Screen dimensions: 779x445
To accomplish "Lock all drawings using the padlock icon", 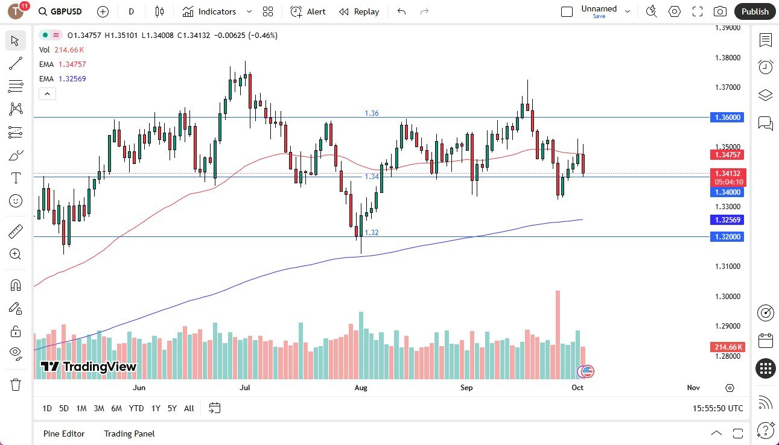I will point(15,331).
